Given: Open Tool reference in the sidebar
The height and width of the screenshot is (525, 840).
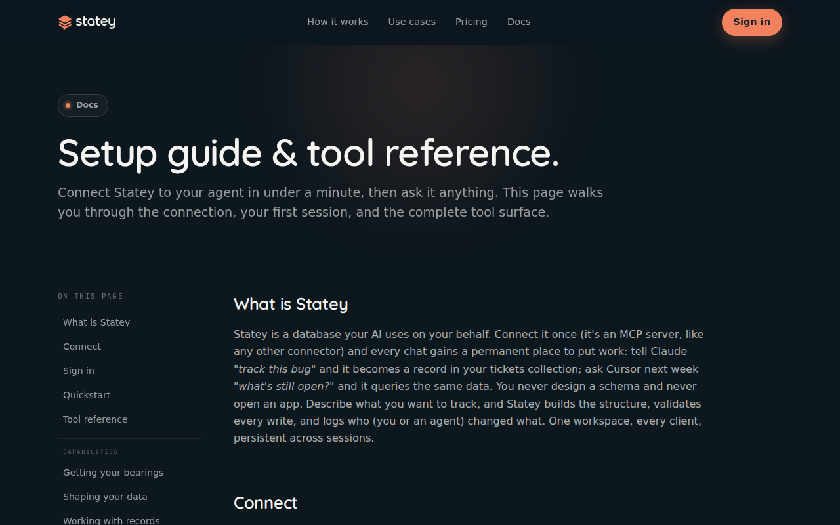Looking at the screenshot, I should [x=95, y=419].
